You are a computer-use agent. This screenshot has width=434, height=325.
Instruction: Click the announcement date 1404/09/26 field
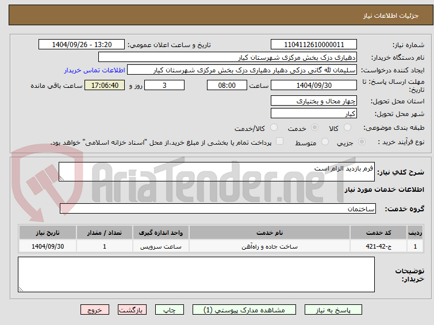coord(82,45)
